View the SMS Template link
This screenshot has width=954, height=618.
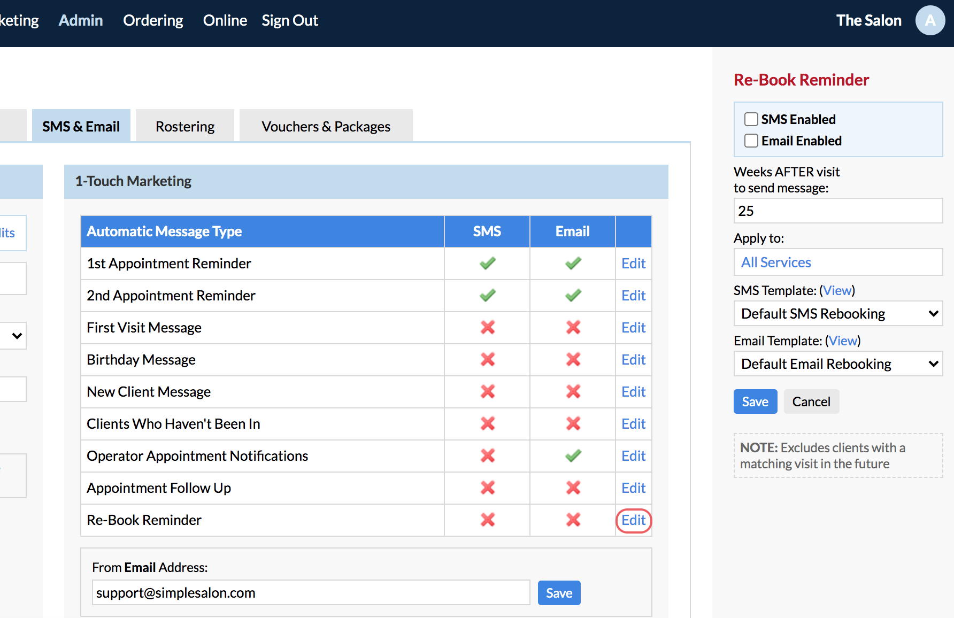pos(837,290)
